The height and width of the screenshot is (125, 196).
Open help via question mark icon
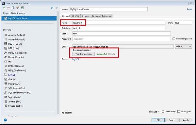pyautogui.click(x=5, y=120)
